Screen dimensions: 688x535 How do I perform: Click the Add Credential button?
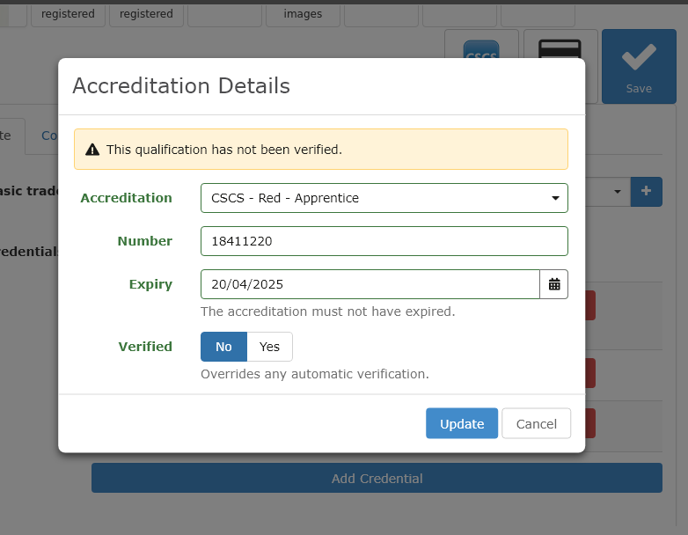coord(377,478)
